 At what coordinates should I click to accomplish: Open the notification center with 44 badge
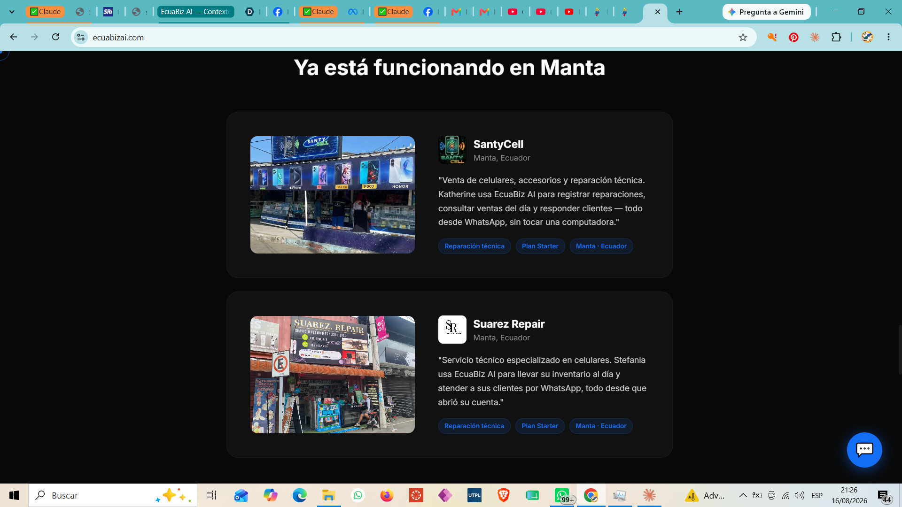(x=884, y=496)
